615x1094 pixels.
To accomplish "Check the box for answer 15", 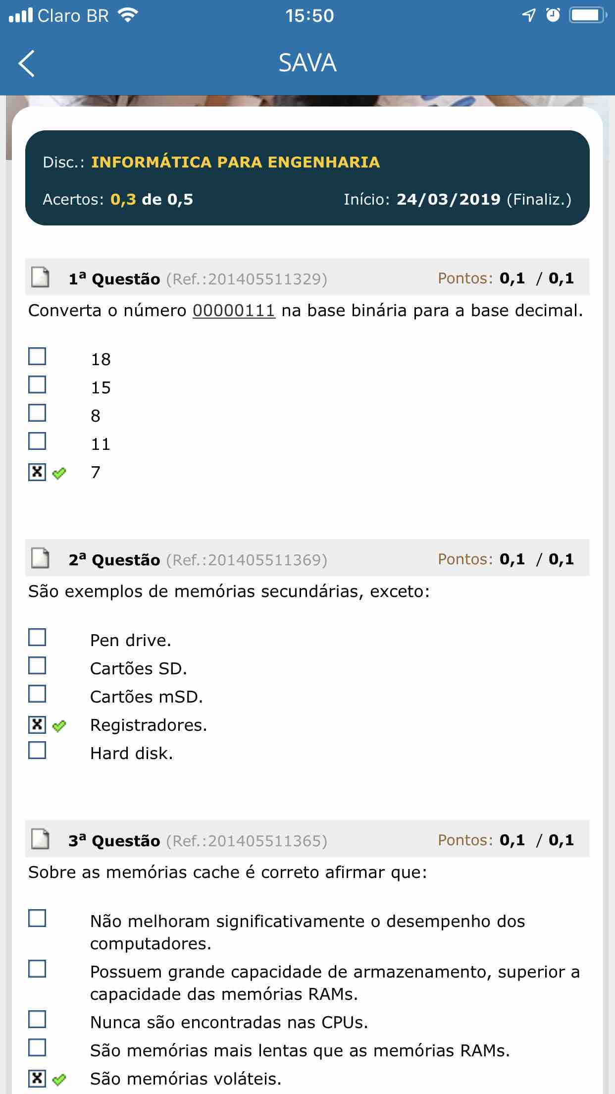I will (x=37, y=384).
